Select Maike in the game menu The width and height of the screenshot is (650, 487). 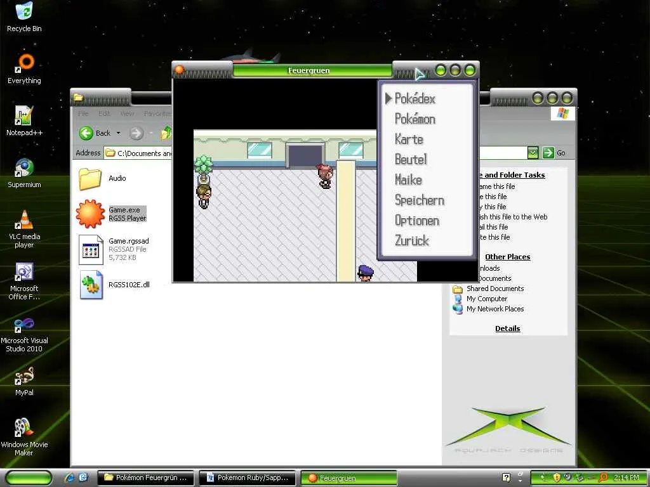408,179
